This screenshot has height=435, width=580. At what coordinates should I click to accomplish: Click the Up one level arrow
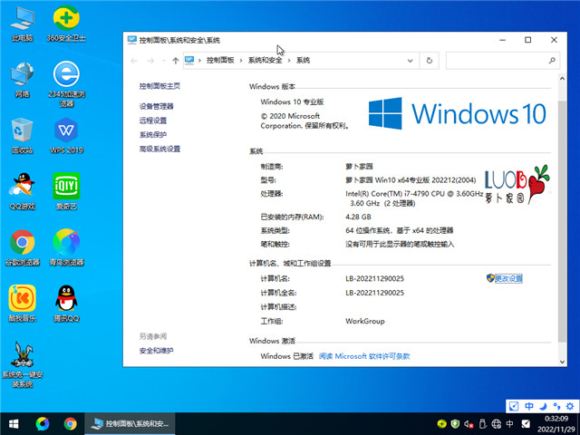(x=175, y=61)
